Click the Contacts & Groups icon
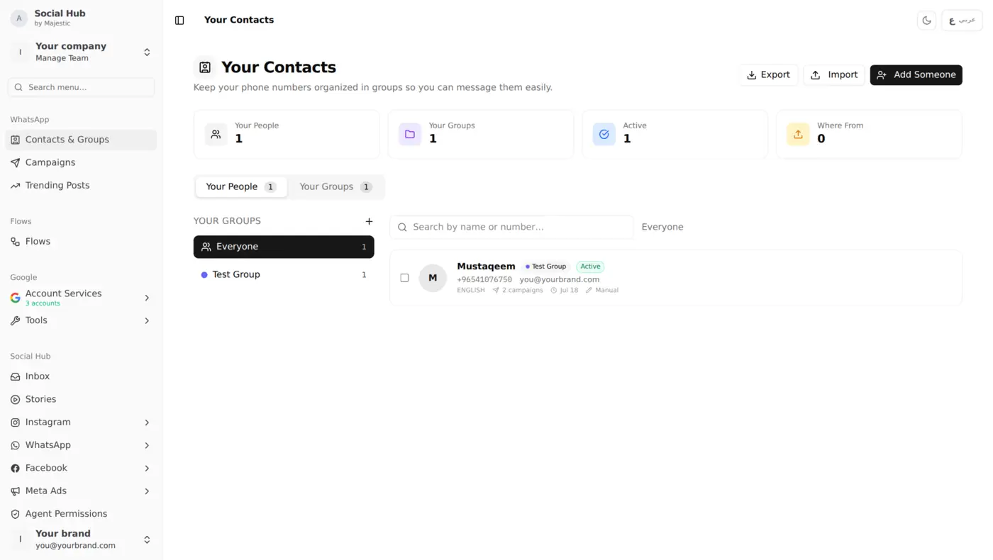 point(15,140)
